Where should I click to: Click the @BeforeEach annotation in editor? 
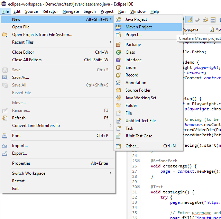[164, 161]
